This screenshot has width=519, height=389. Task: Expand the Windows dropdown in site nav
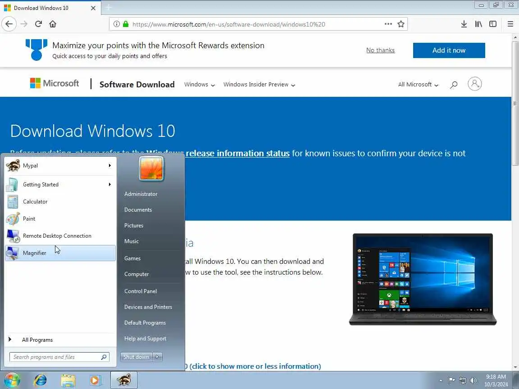click(x=200, y=85)
